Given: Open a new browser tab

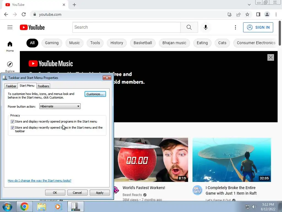Looking at the screenshot, I should point(74,5).
